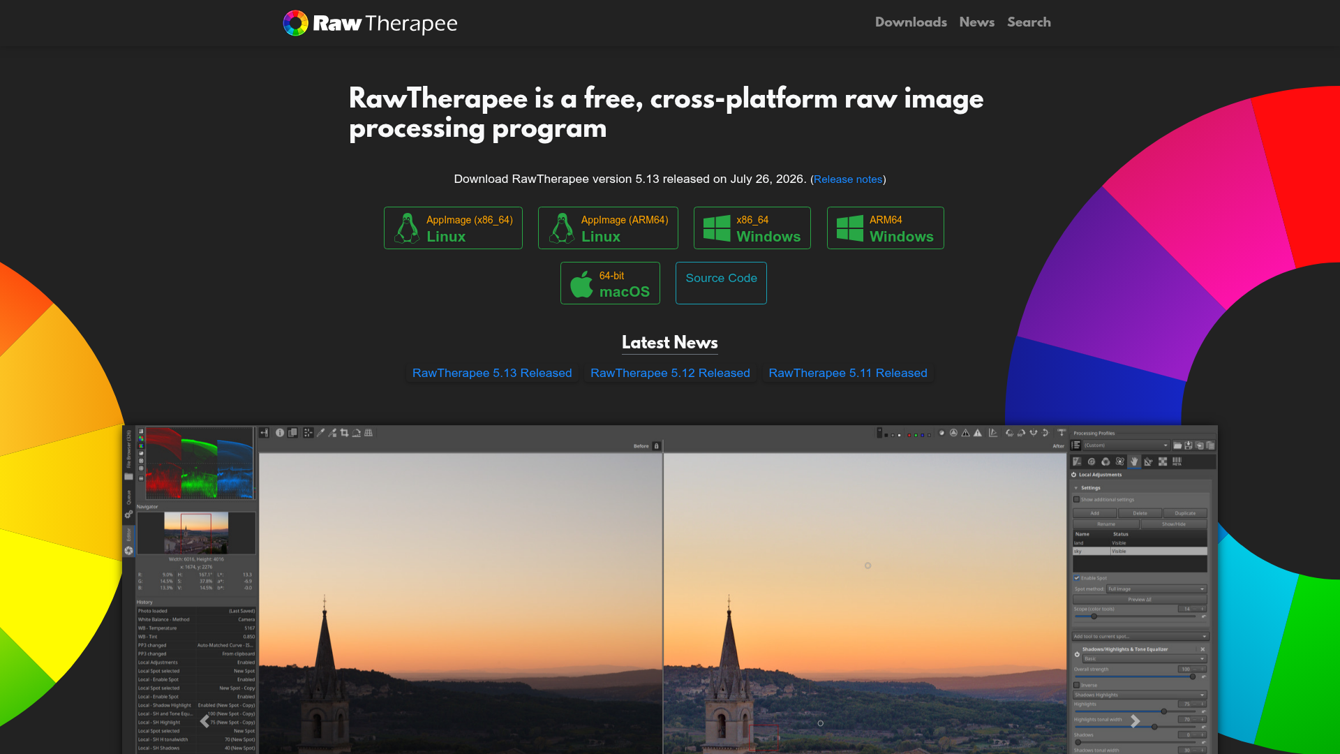Click the rotate left 90° icon

[1010, 433]
